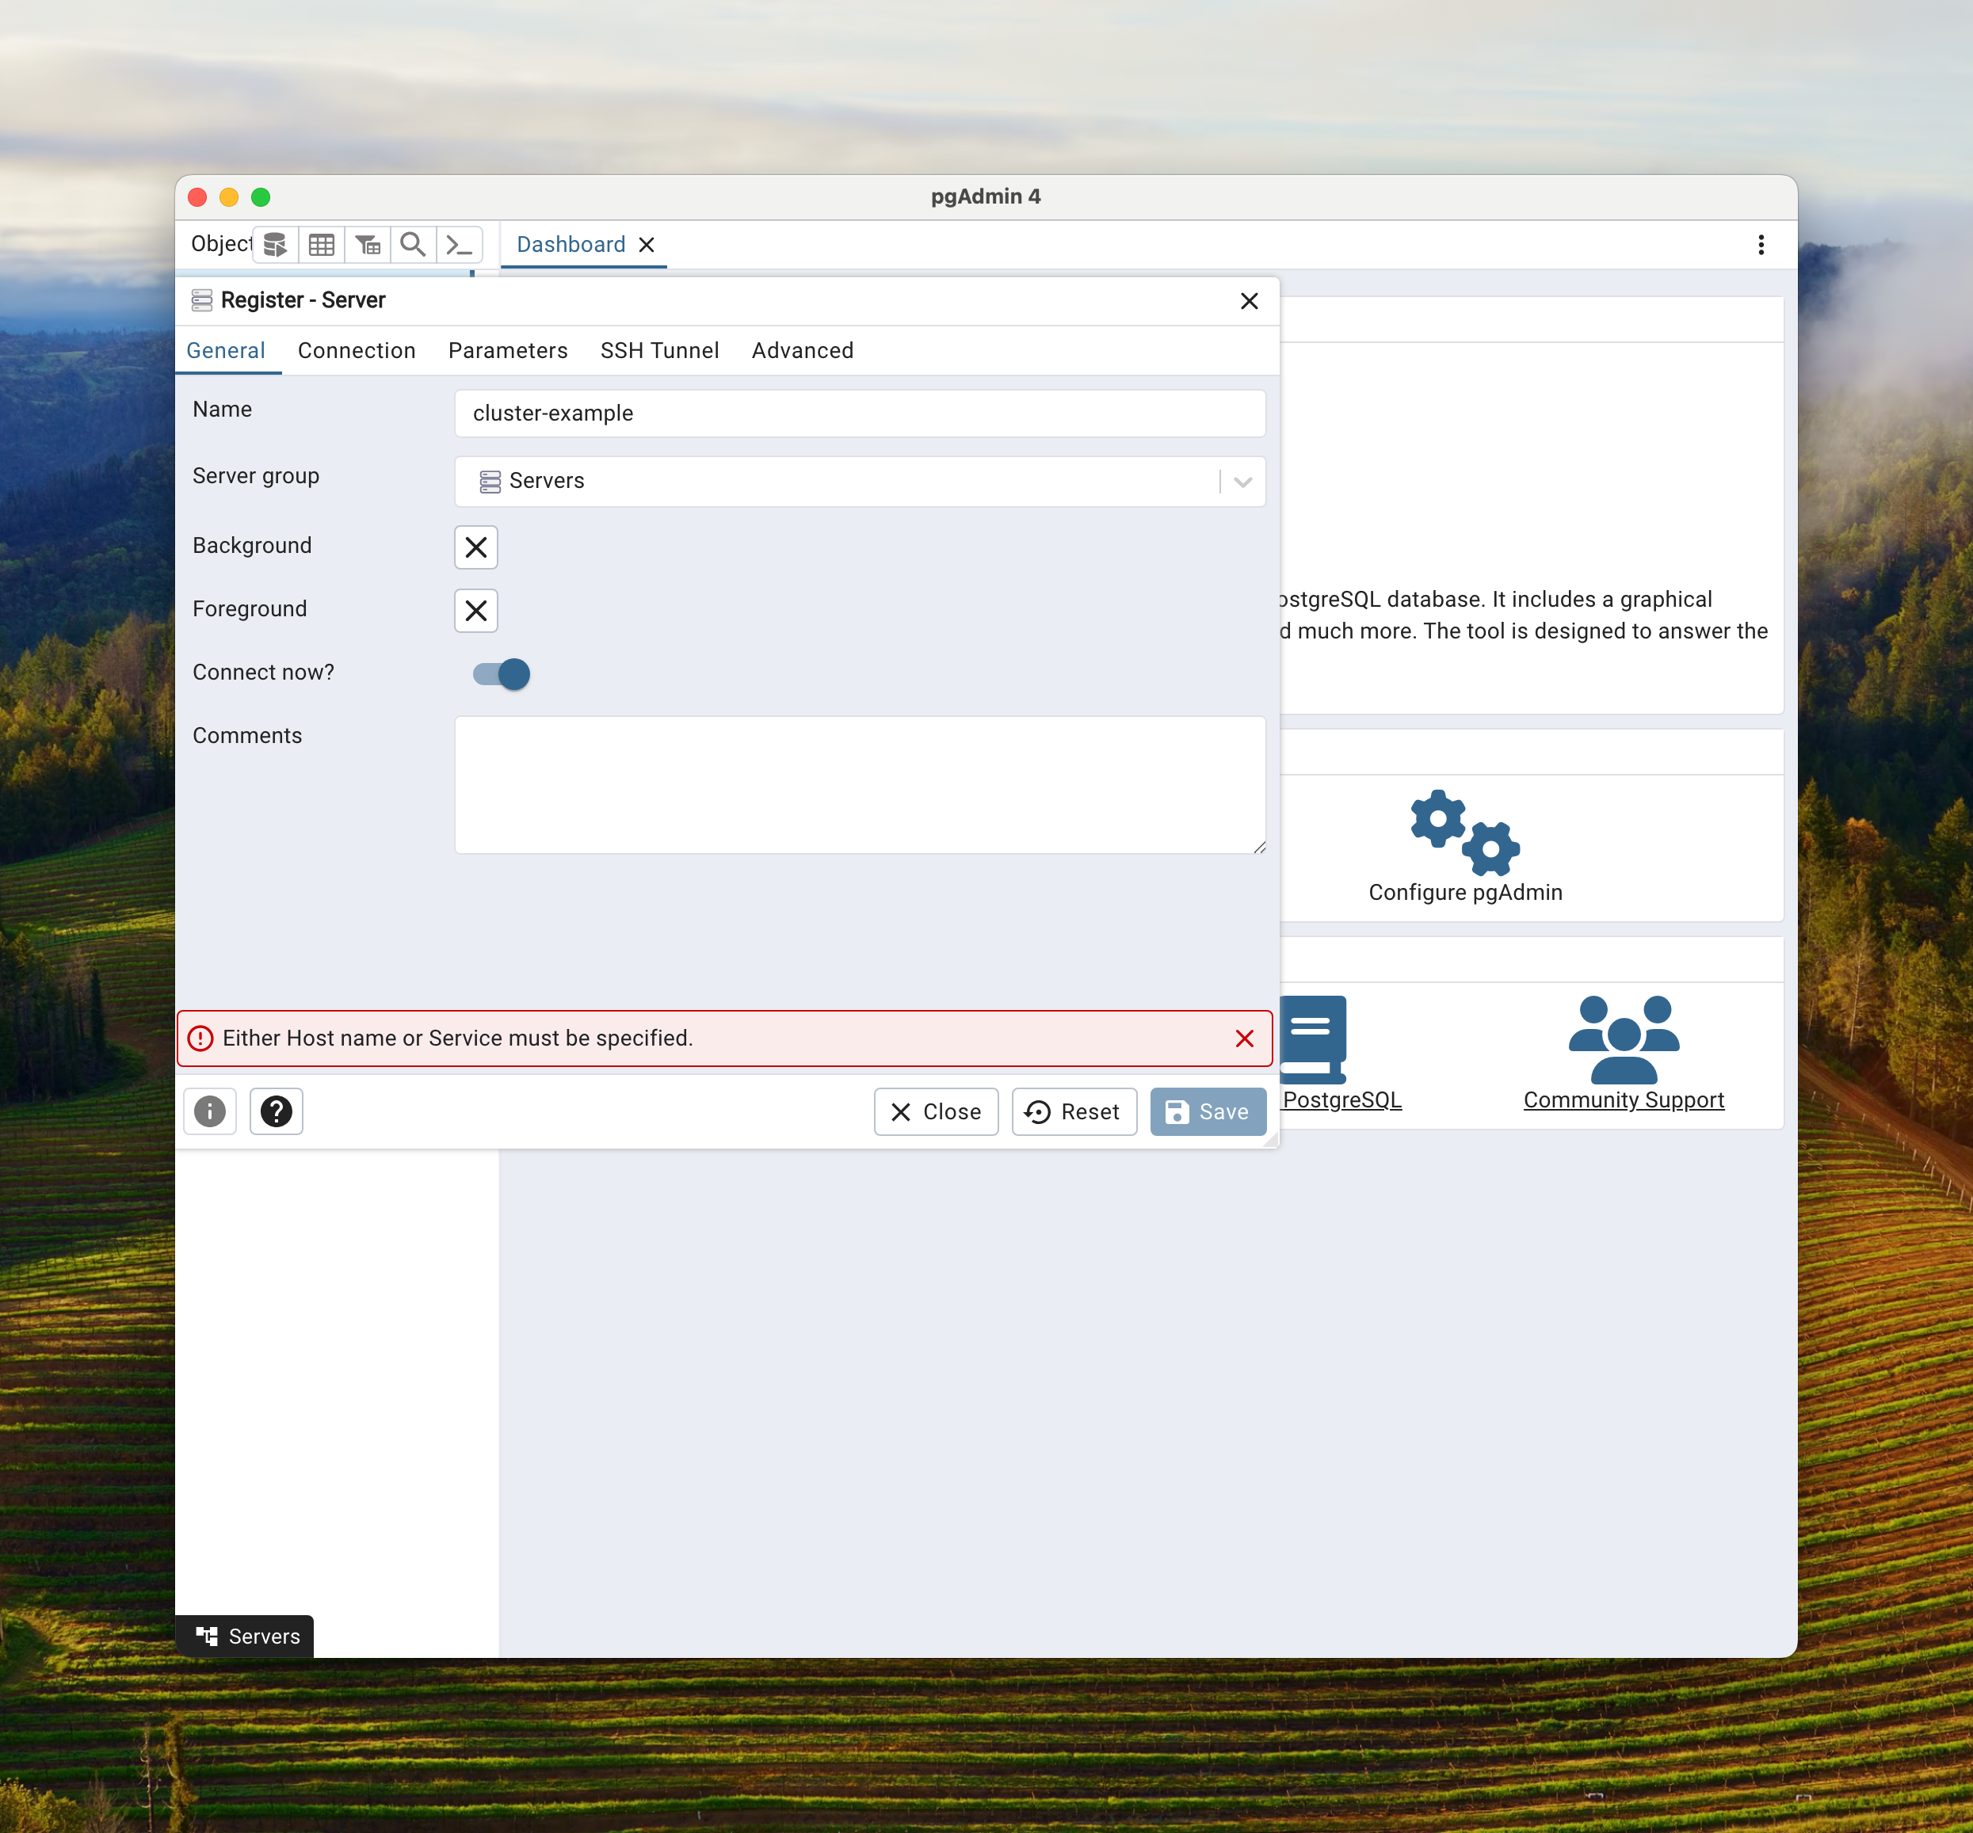Launch the PSQL Tool terminal icon
The height and width of the screenshot is (1833, 1973).
(458, 244)
